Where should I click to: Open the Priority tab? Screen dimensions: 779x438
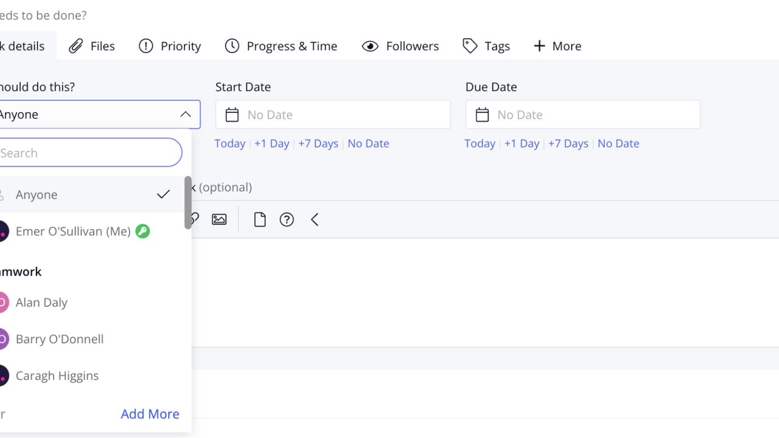(170, 46)
